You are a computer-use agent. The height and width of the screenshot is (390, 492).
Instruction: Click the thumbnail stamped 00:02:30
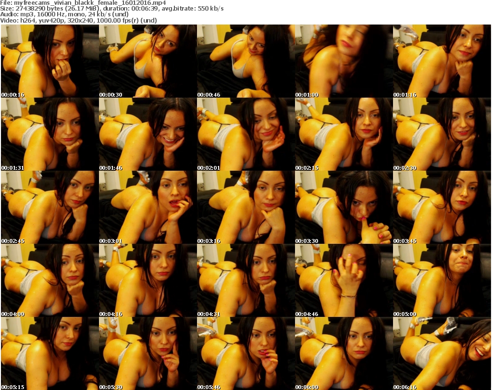click(442, 134)
